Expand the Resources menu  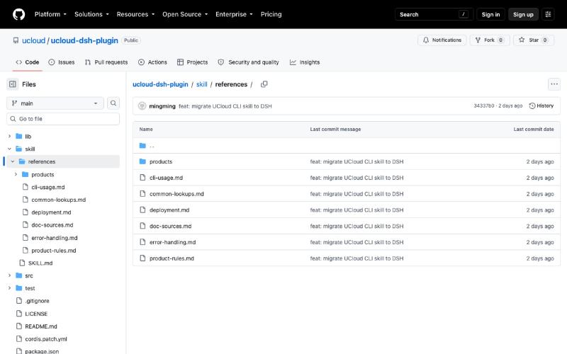[x=135, y=14]
